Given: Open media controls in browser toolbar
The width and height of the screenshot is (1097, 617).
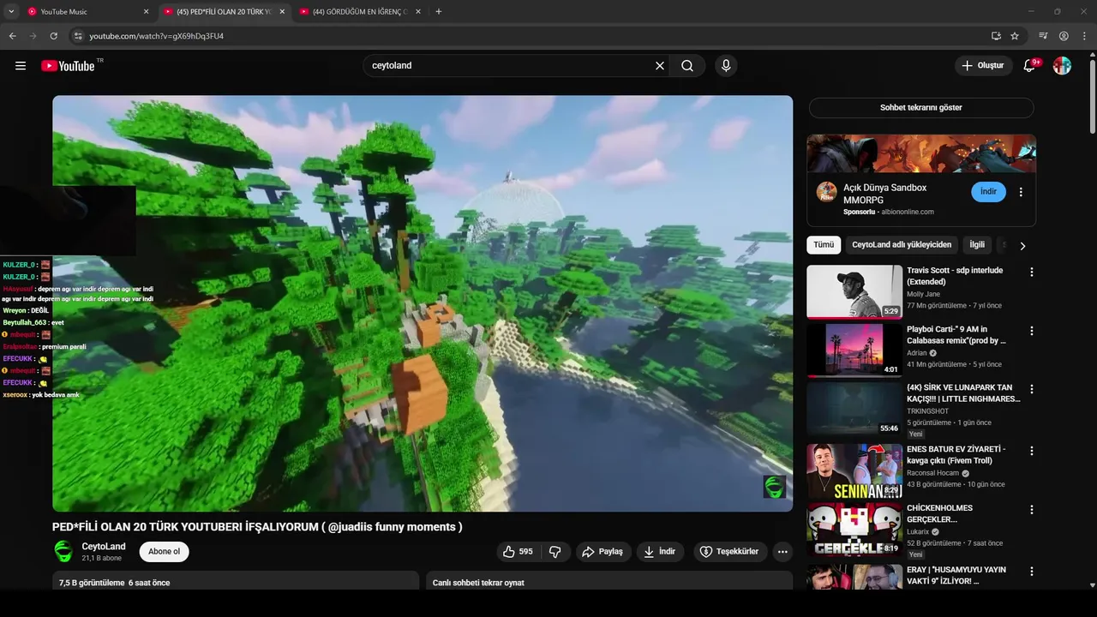Looking at the screenshot, I should pos(1043,36).
